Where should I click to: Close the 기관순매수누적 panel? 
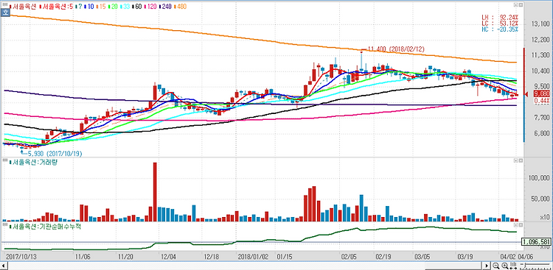[x=521, y=224]
